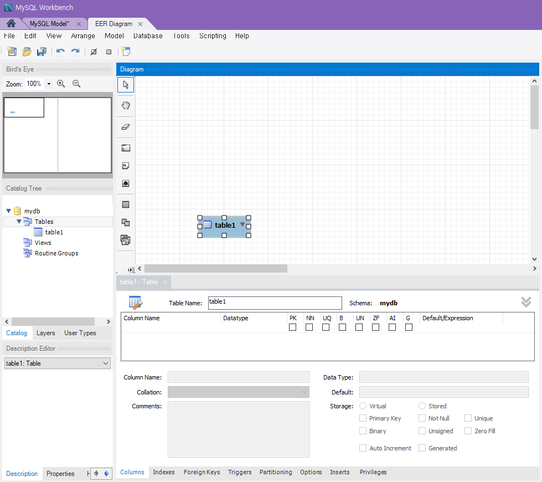Image resolution: width=542 pixels, height=482 pixels.
Task: Open the Properties tab
Action: coord(60,473)
